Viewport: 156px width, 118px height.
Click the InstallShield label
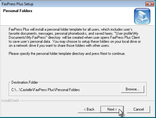tap(10, 101)
